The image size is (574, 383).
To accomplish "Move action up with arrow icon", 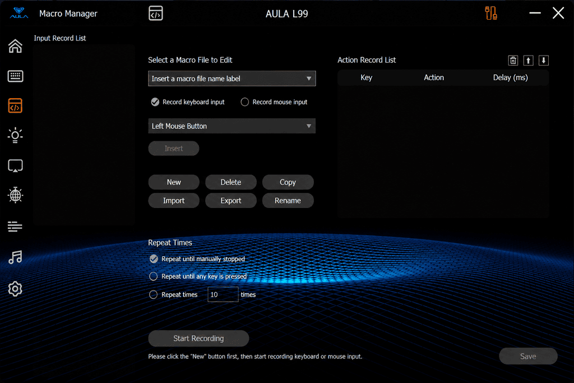I will coord(528,61).
